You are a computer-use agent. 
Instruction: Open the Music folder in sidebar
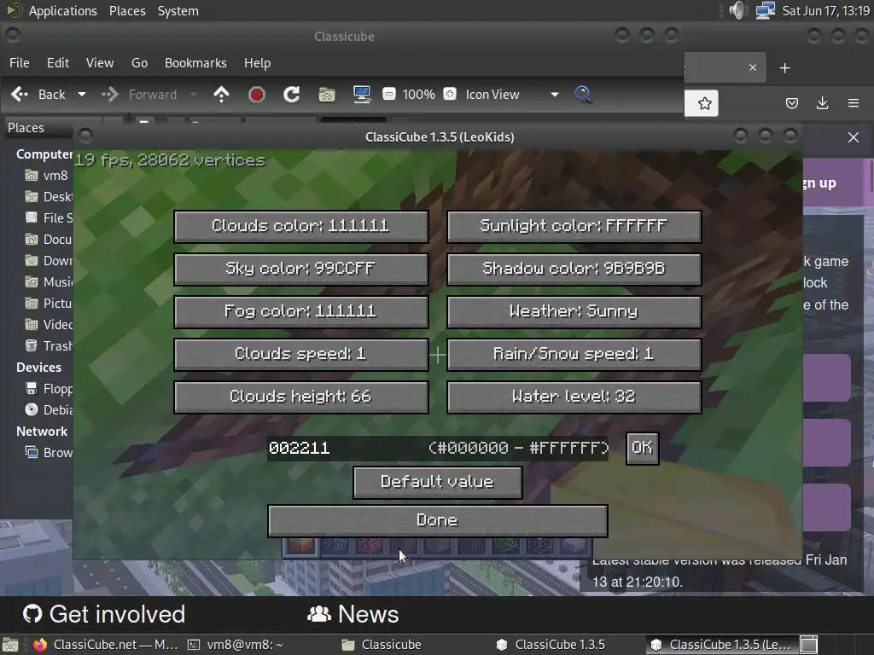pyautogui.click(x=49, y=281)
